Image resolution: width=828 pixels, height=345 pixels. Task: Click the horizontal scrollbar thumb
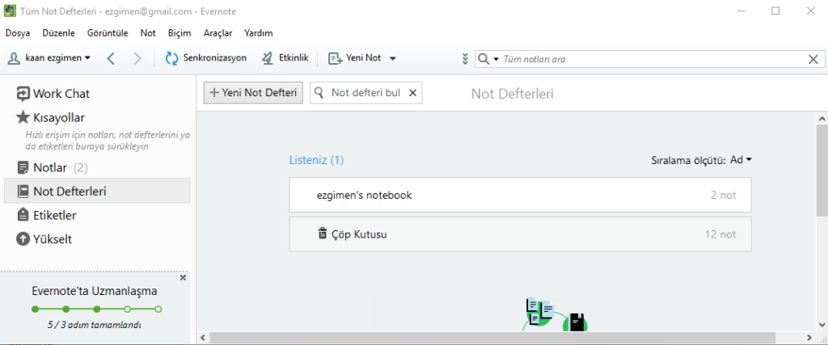pyautogui.click(x=492, y=338)
